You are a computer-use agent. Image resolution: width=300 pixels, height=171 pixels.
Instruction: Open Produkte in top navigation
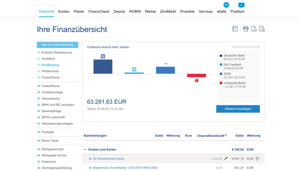tap(187, 12)
